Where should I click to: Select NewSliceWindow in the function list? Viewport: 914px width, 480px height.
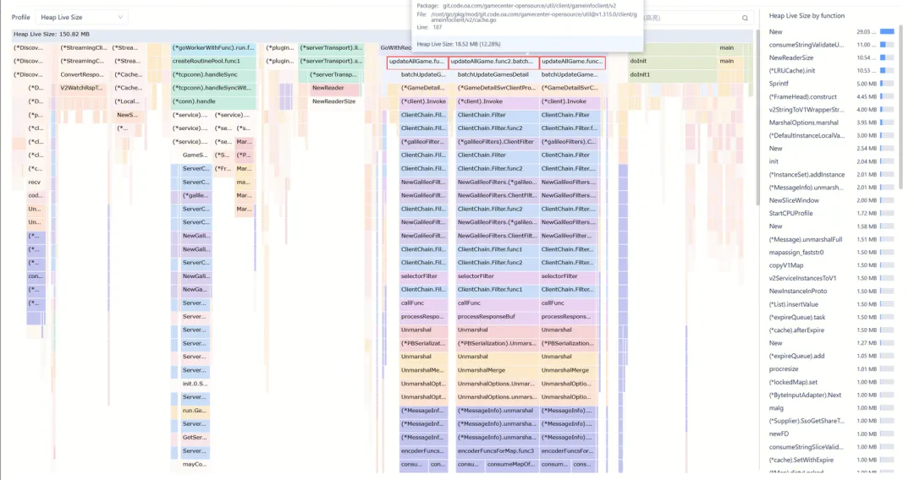click(794, 200)
